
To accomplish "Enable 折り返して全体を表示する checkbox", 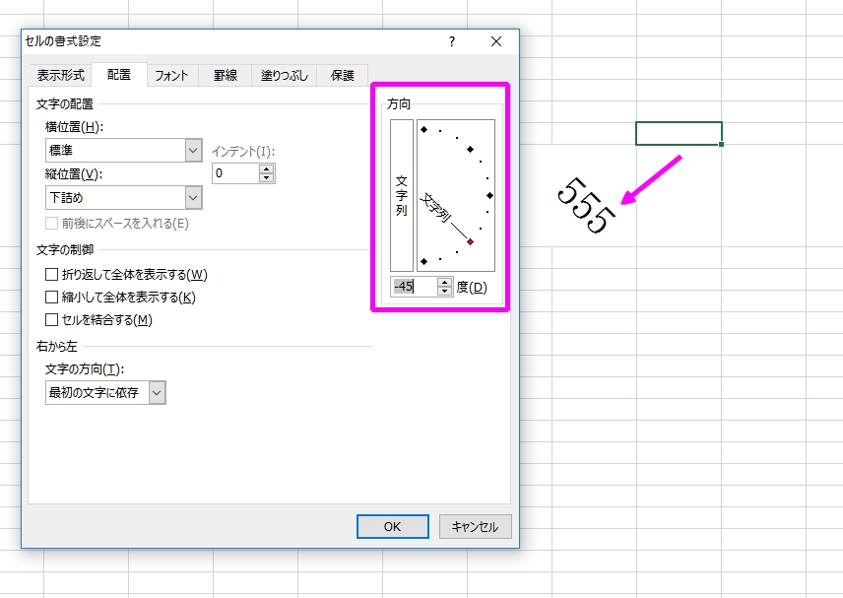I will click(53, 275).
